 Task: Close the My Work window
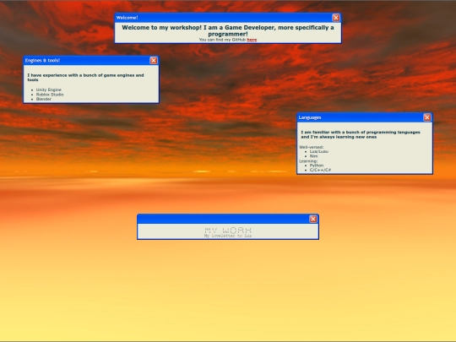[x=313, y=219]
